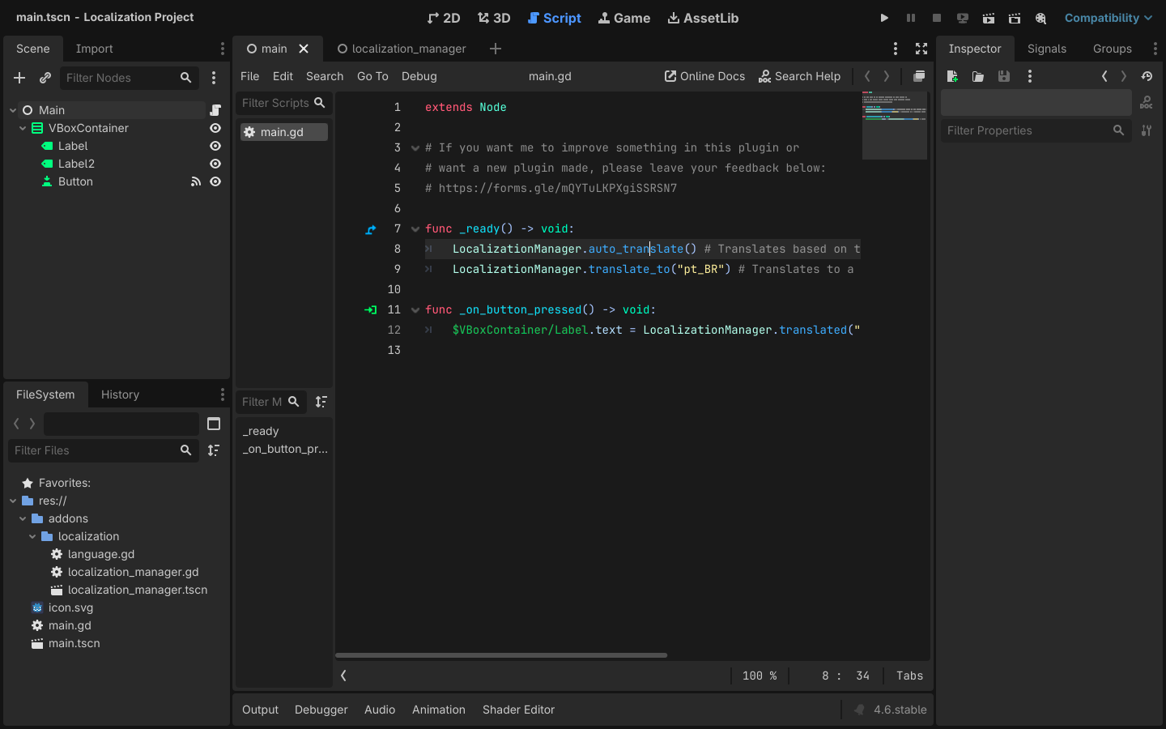
Task: Toggle distraction-free mode icon
Action: (921, 49)
